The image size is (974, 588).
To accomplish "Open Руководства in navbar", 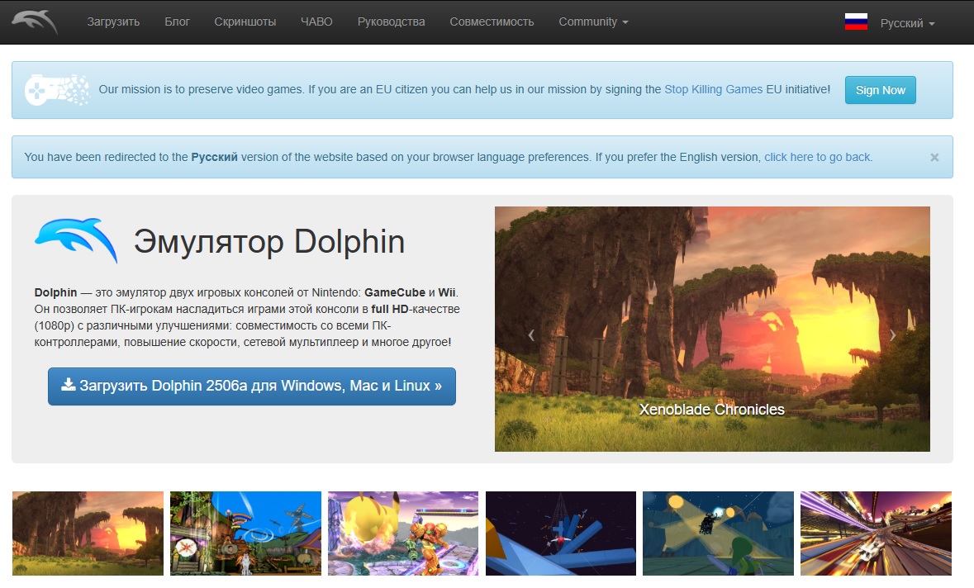I will [391, 21].
